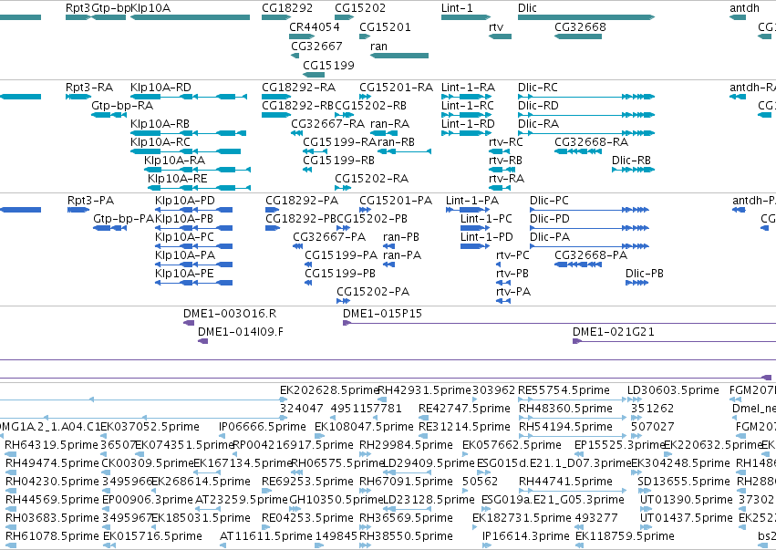Select transcript Rpt3-RA label
Screen dimensions: 776x550
[89, 88]
